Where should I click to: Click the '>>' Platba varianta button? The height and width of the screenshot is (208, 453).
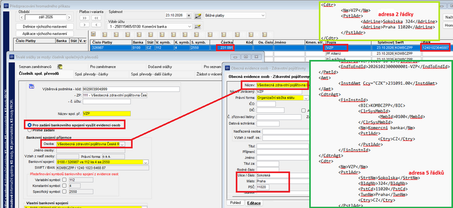point(84,18)
